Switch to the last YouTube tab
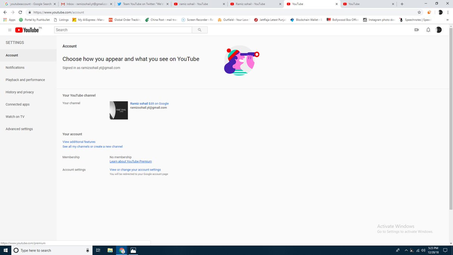 [368, 4]
